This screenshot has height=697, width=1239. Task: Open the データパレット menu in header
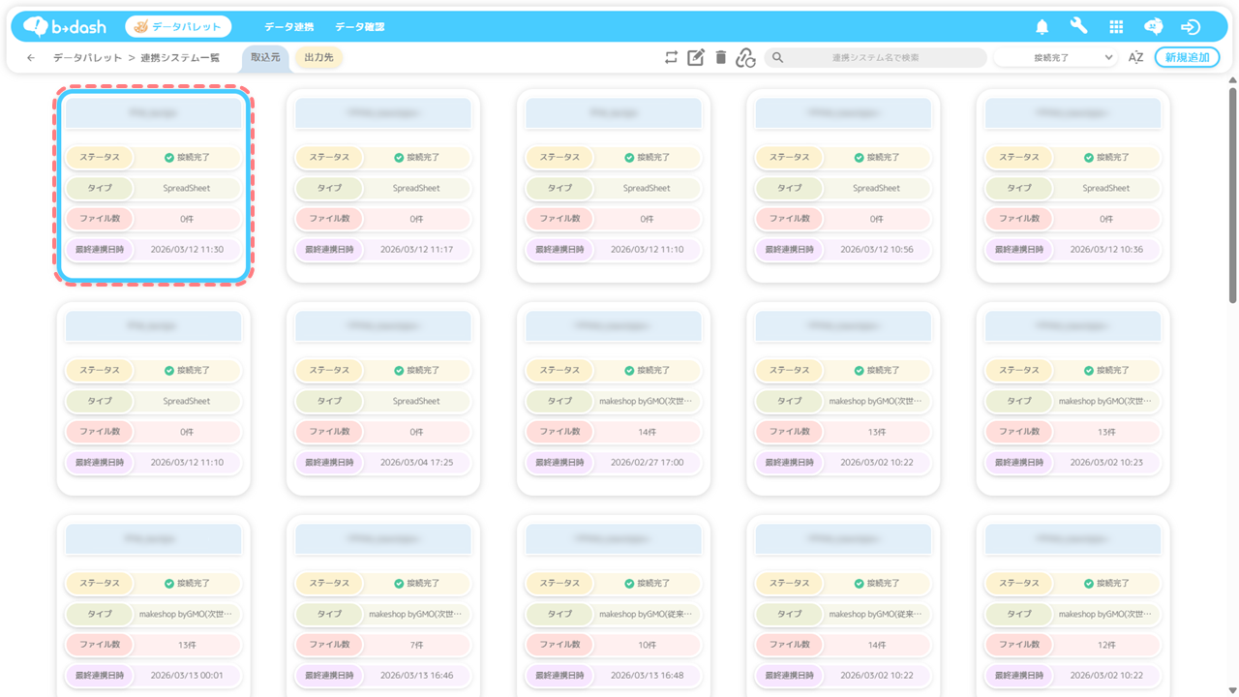179,27
